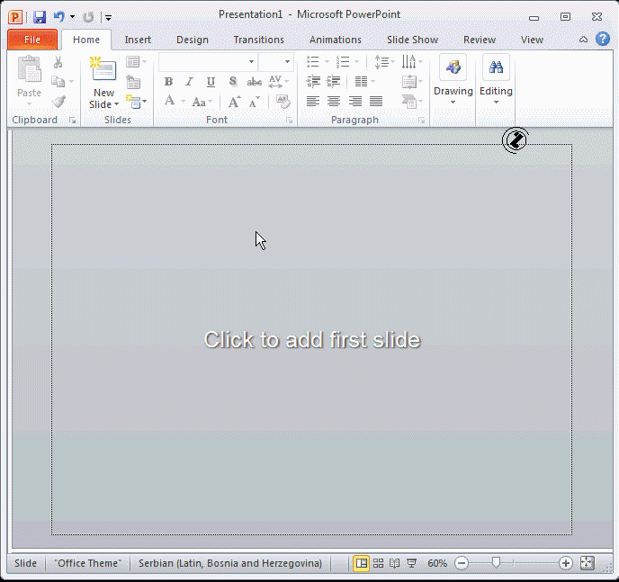
Task: Toggle Align Text Right
Action: point(354,102)
